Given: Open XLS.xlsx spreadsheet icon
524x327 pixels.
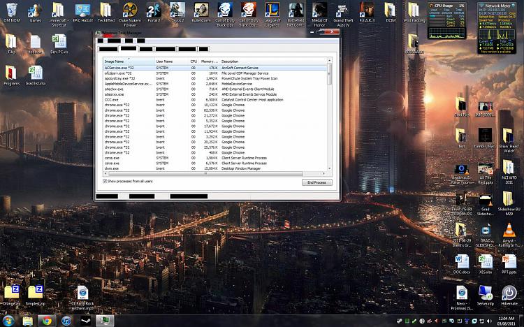Looking at the screenshot, I should 486,264.
